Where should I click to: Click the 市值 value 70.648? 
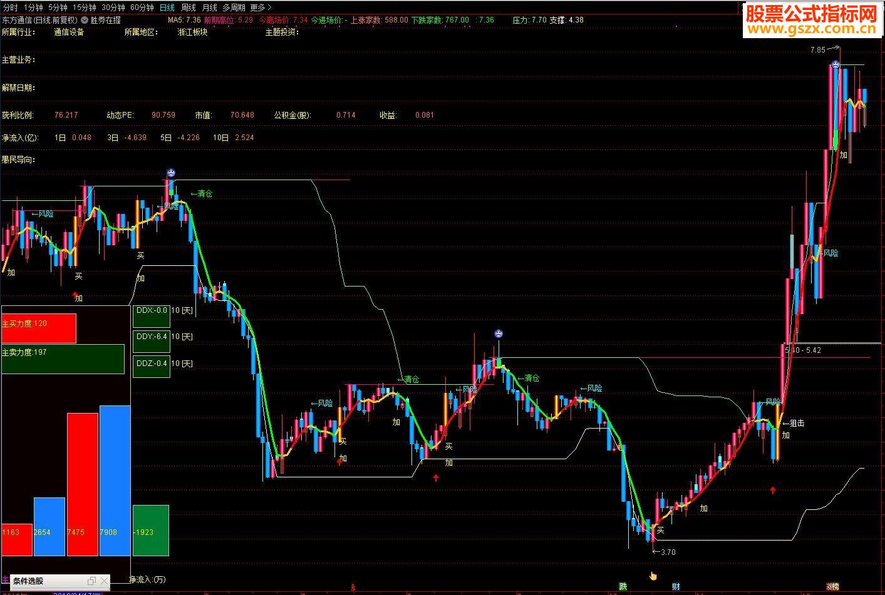[x=242, y=115]
